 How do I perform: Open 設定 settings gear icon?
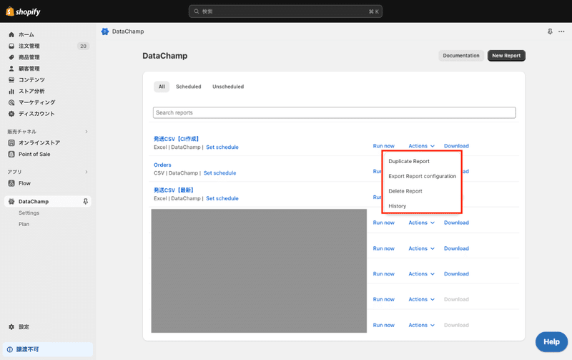pyautogui.click(x=11, y=327)
